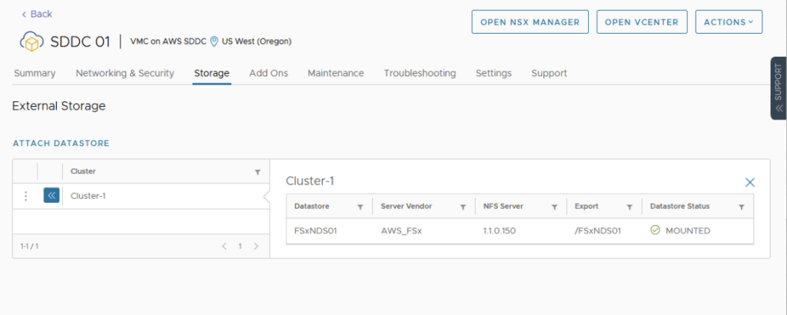
Task: Click the US West location pin icon
Action: pyautogui.click(x=214, y=41)
